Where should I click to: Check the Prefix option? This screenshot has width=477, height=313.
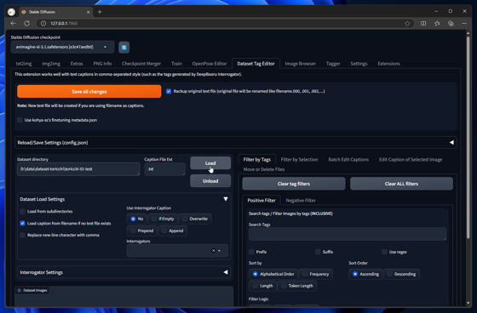pos(251,252)
